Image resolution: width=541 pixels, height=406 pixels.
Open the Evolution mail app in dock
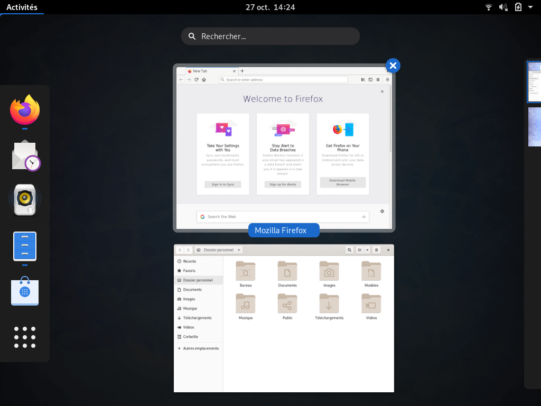26,155
